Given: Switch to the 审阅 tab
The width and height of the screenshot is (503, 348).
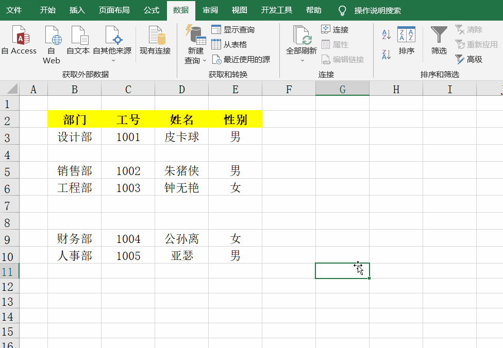Looking at the screenshot, I should coord(210,10).
